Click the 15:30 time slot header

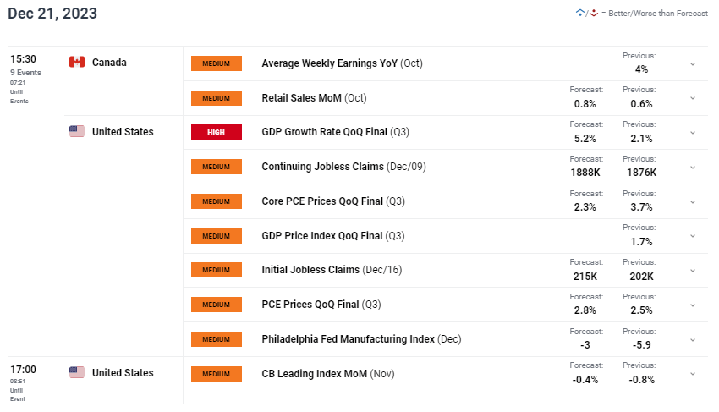tap(24, 59)
